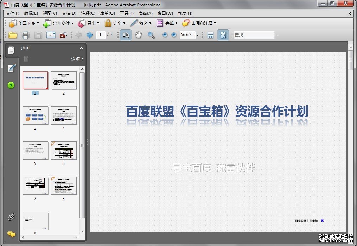Click the Bridge search icon
This screenshot has height=246, width=357.
(64, 35)
